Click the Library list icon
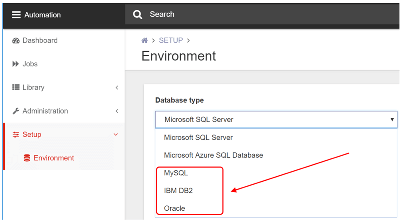 16,87
